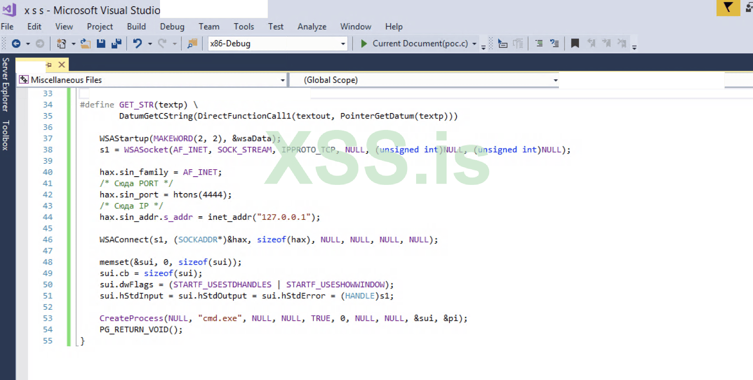Open the Analyze menu

(x=312, y=26)
